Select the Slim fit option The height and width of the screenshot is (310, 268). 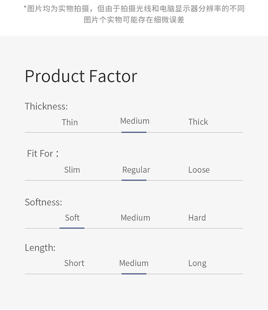[x=72, y=169]
